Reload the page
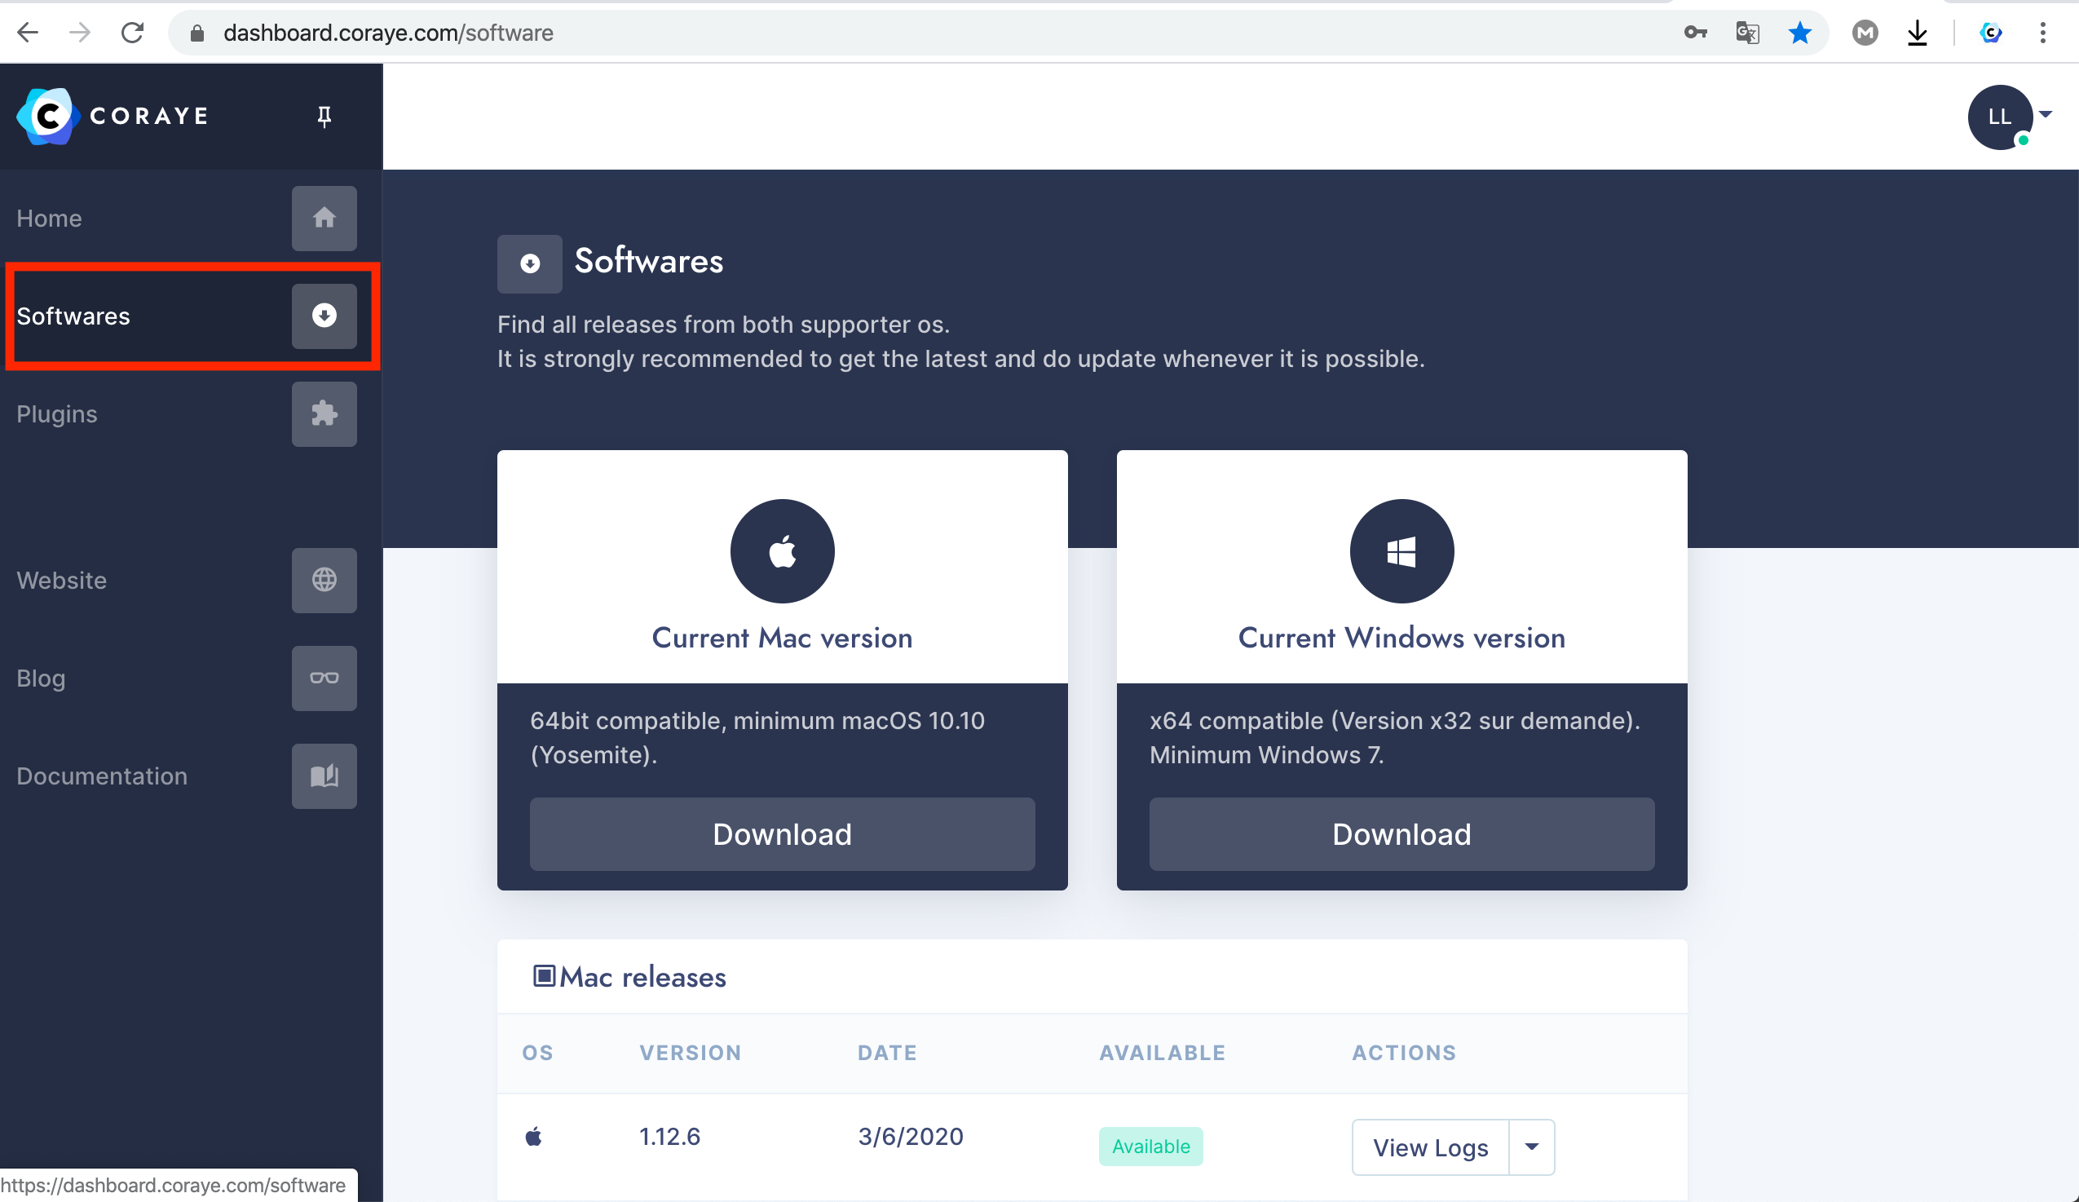The image size is (2079, 1202). click(132, 33)
